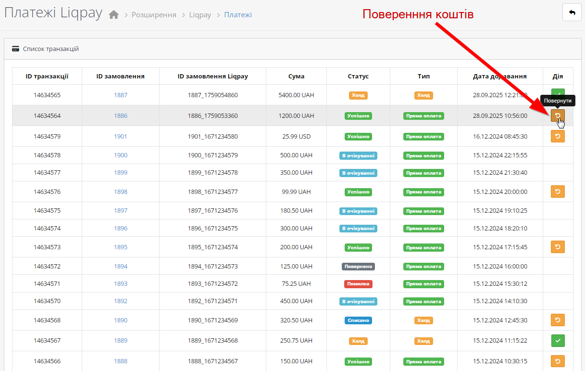Open order 1896 link
The image size is (585, 371).
[121, 228]
